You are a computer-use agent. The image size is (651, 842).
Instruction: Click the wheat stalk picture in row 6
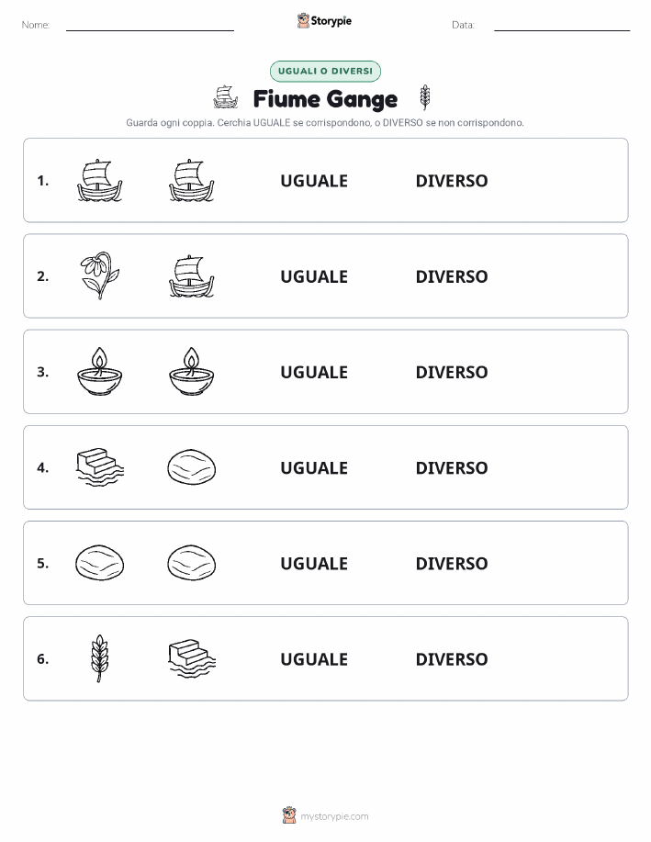click(99, 658)
